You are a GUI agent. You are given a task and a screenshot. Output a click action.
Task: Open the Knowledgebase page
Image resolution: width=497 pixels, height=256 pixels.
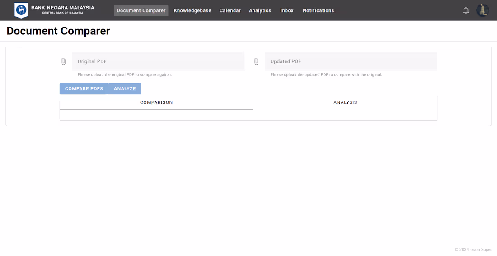[x=192, y=10]
